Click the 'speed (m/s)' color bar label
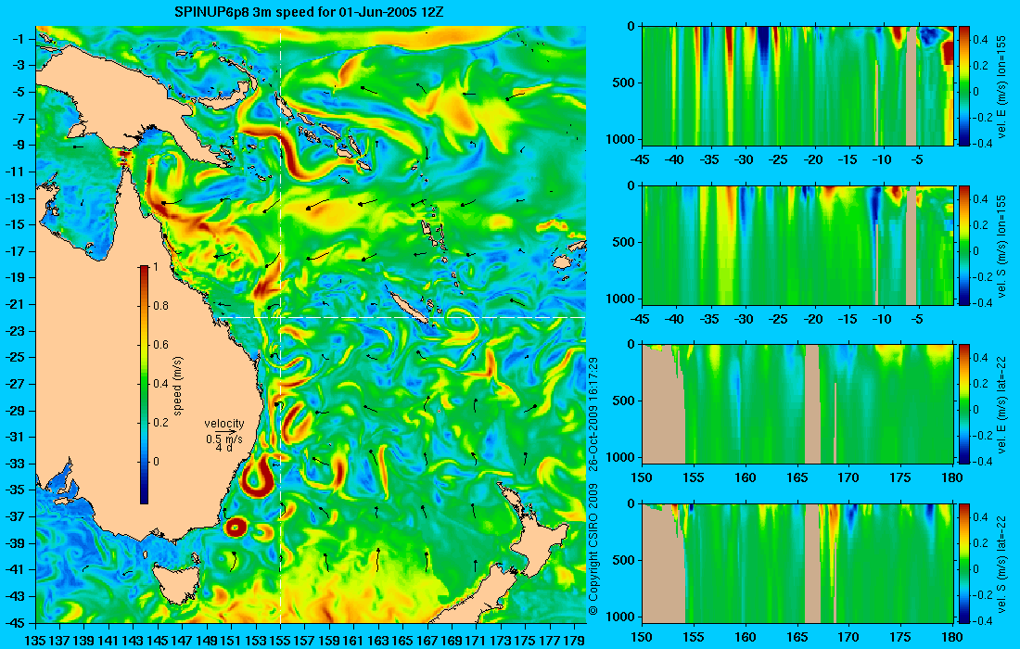The image size is (1020, 649). (178, 385)
